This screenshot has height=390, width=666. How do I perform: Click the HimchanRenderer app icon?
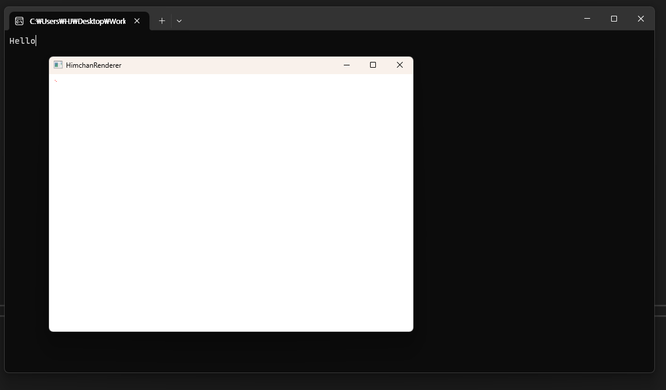coord(58,65)
